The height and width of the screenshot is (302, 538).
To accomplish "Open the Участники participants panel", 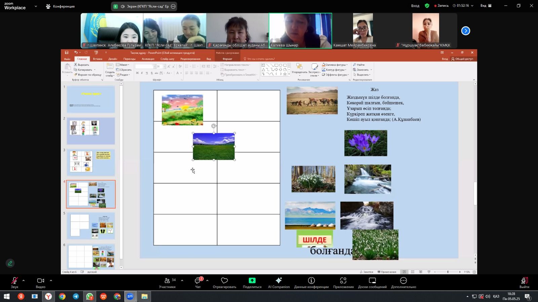I will pyautogui.click(x=167, y=282).
